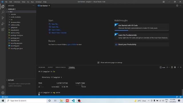Select the Terminal panel tab
Screen dimensions: 183x103
tap(72, 68)
